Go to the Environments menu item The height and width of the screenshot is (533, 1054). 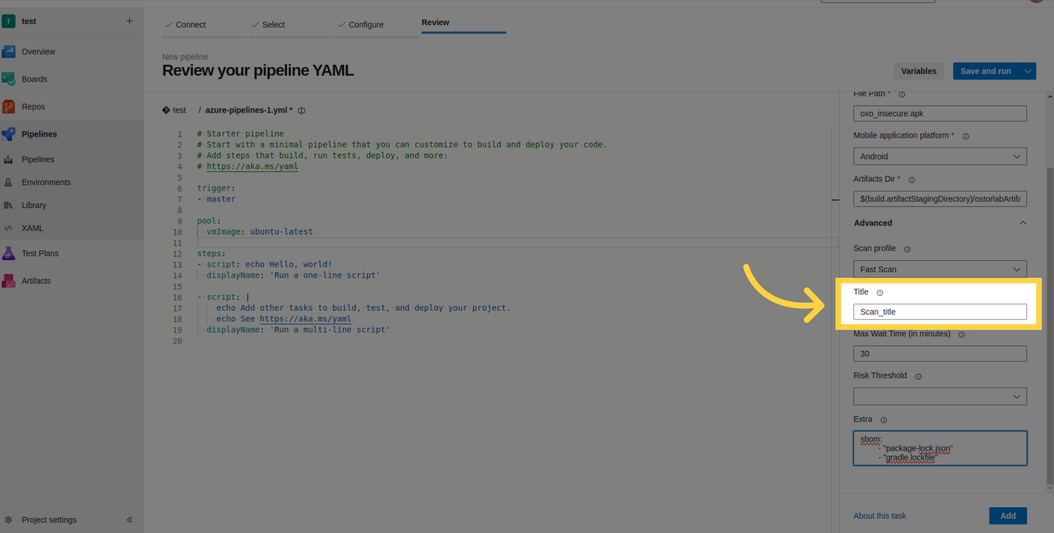(x=46, y=182)
